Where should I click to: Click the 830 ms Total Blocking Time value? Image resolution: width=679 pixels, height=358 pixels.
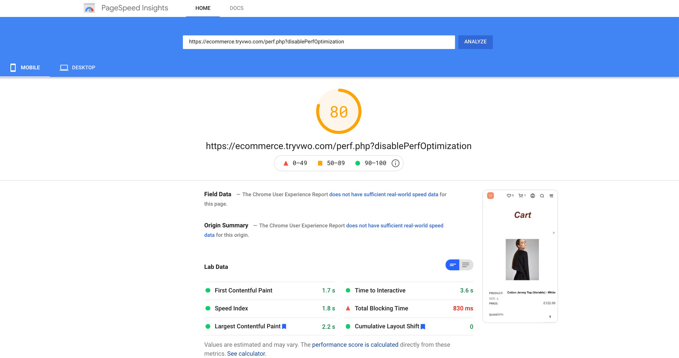point(463,308)
